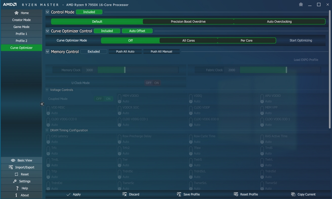The image size is (332, 199).
Task: Open the Home page
Action: [x=21, y=13]
